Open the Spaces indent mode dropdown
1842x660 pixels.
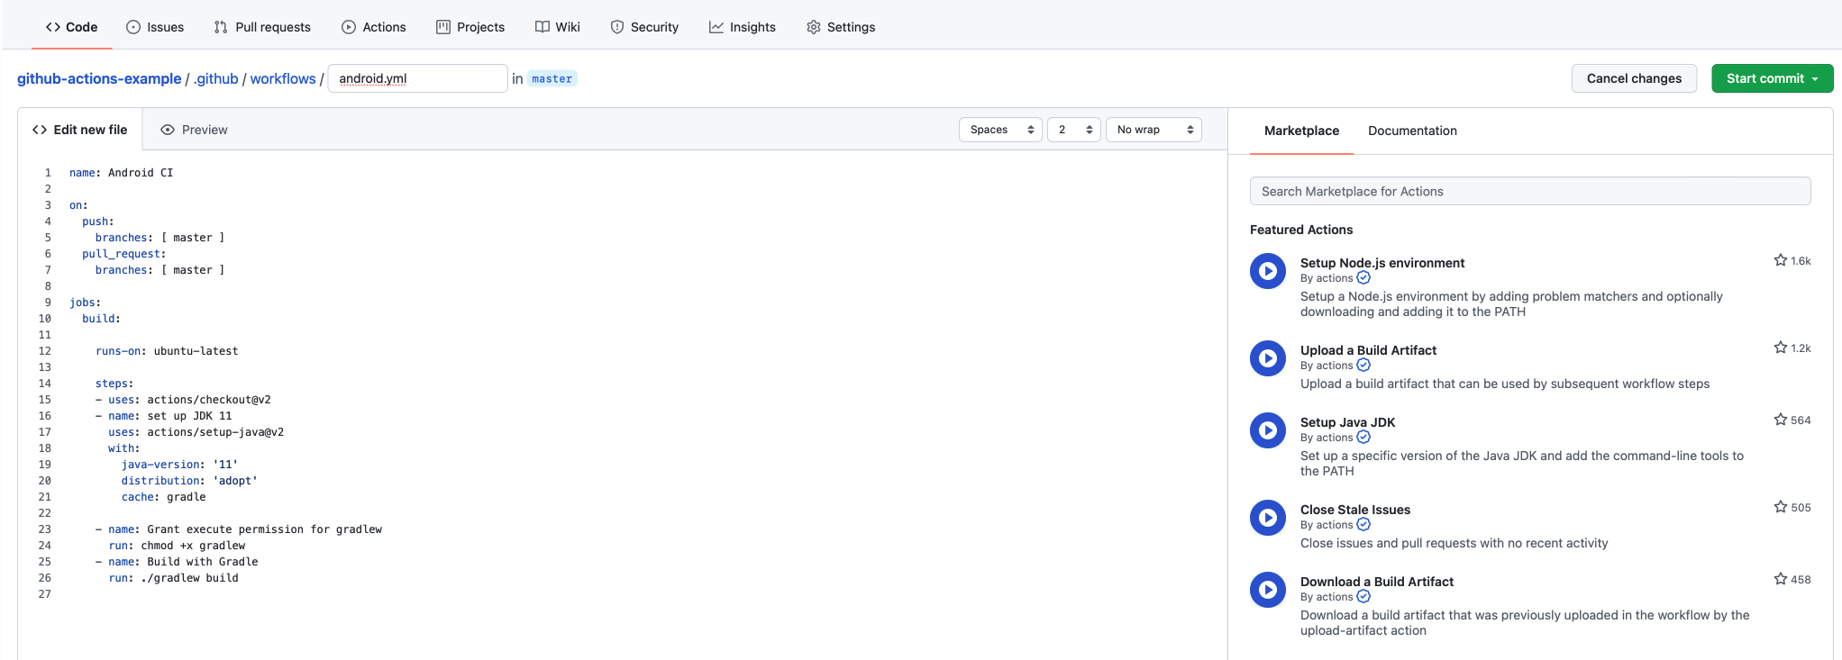1000,130
